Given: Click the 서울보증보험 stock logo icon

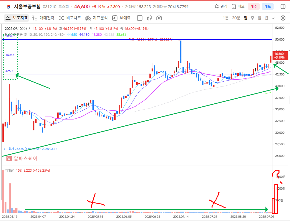Looking at the screenshot, I should click(x=9, y=7).
